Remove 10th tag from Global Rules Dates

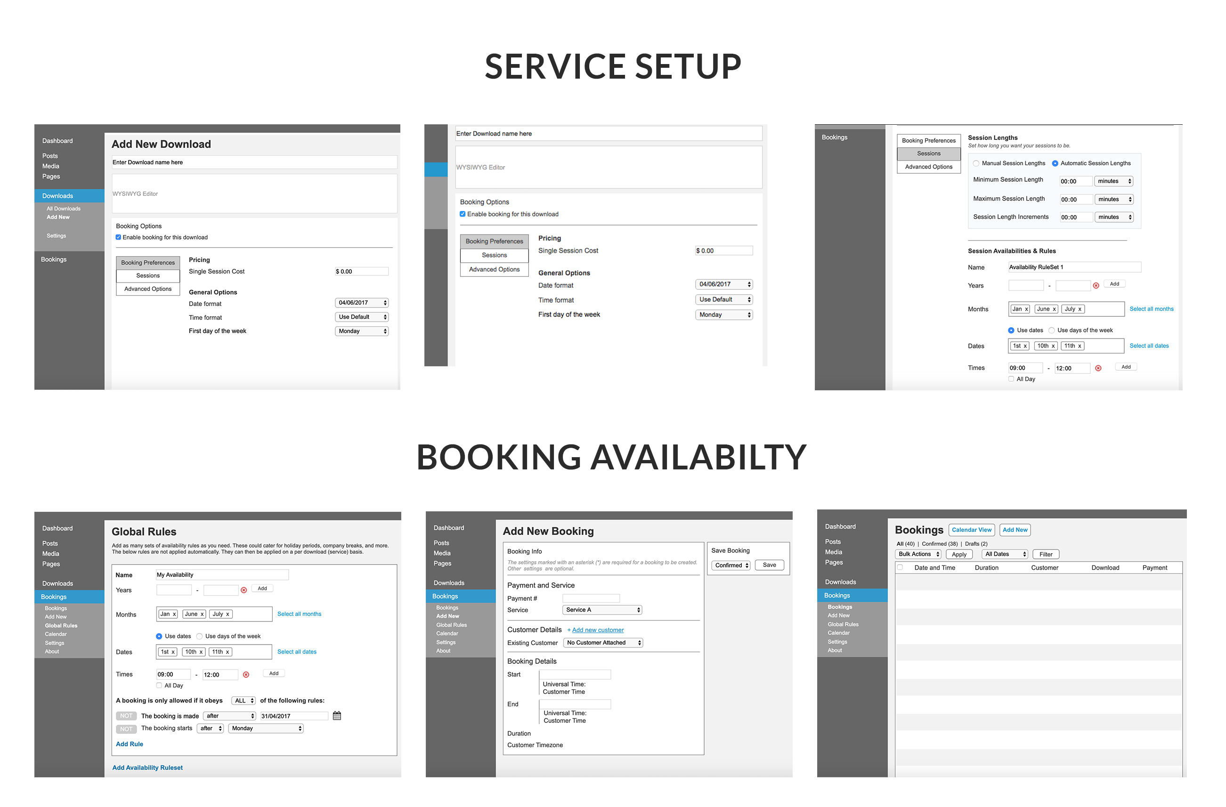[201, 652]
